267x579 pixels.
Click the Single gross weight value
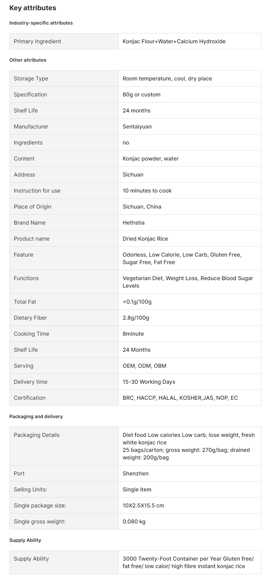134,521
